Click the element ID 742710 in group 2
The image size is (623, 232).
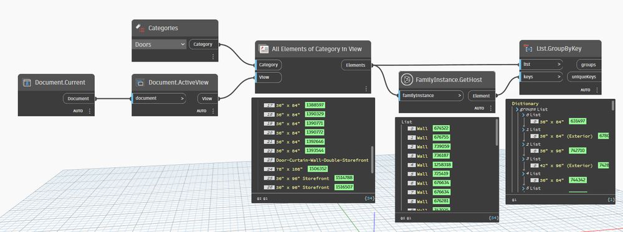point(578,151)
